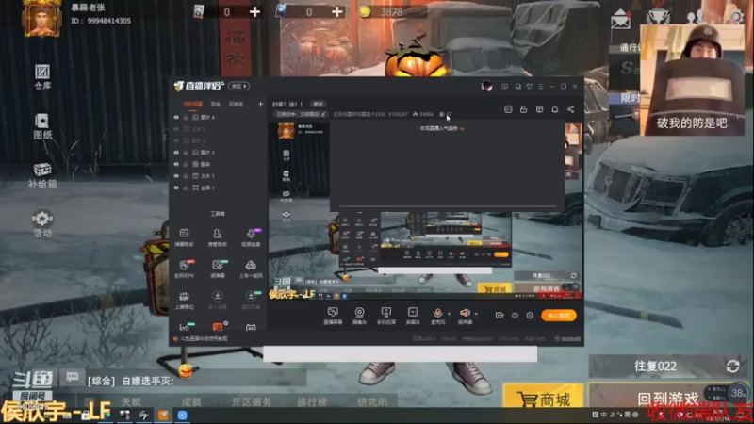754x424 pixels.
Task: Switch to the 我的场景 scene tab
Action: (x=193, y=104)
